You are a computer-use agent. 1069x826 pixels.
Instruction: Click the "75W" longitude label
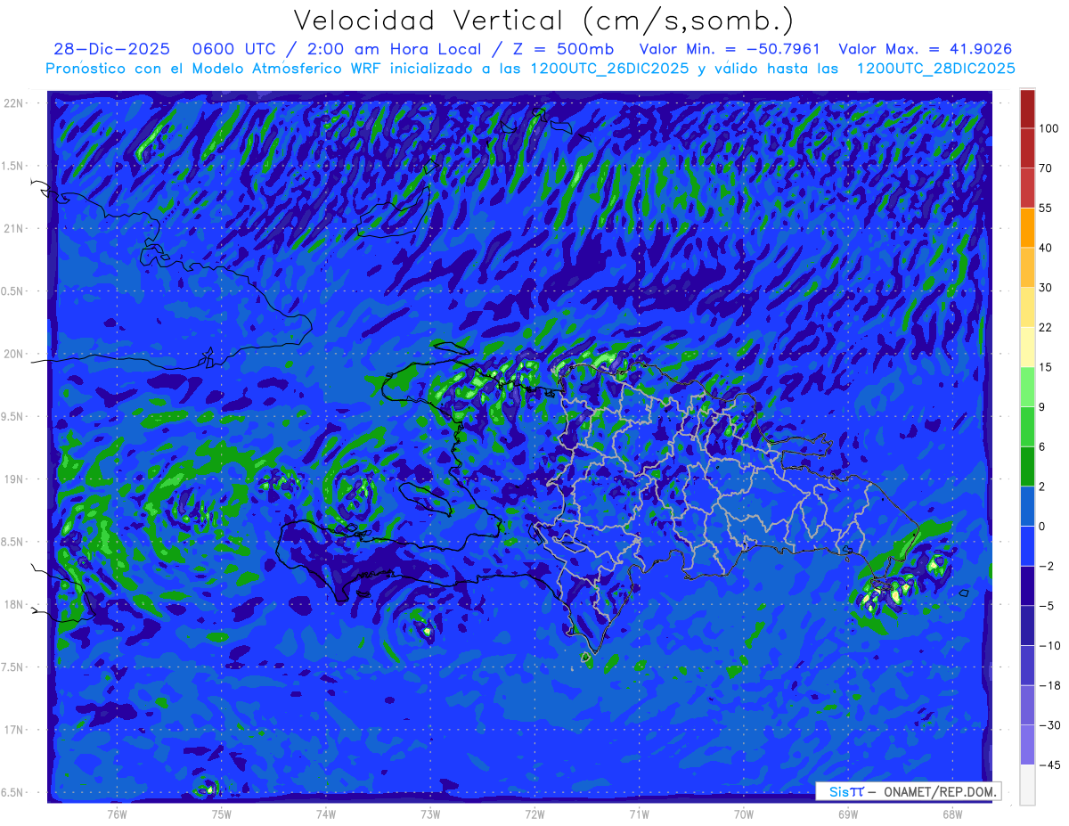point(222,814)
